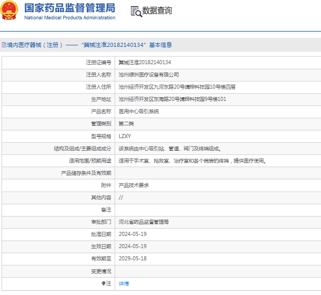
Task: Select product name 医用中心吸引系统
Action: tap(139, 112)
